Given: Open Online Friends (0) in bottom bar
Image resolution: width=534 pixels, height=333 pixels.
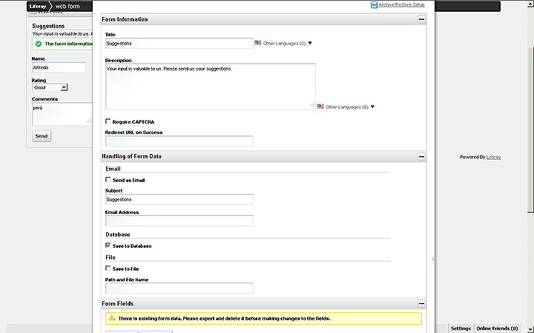Looking at the screenshot, I should click(x=497, y=329).
